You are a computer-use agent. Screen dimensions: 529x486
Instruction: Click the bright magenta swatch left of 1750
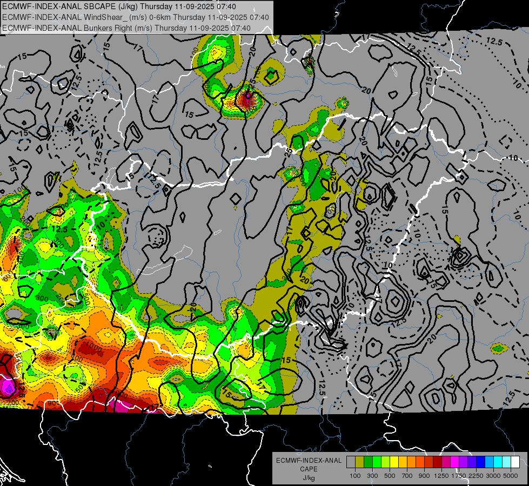click(x=455, y=462)
